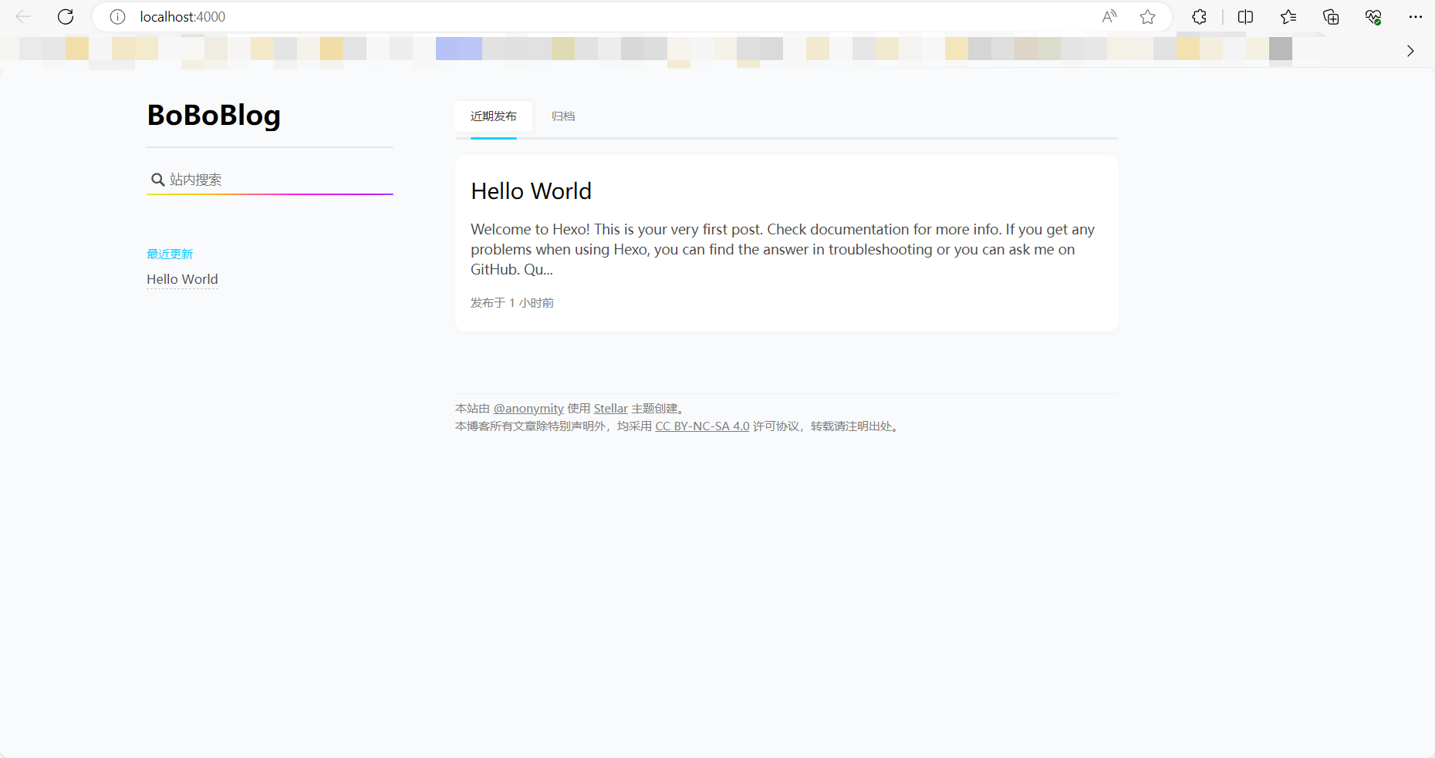This screenshot has width=1435, height=758.
Task: Open the Collections icon
Action: [1331, 17]
